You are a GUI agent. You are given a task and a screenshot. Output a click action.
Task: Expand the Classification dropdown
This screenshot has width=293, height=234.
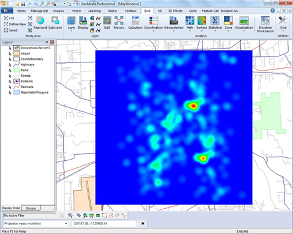153,31
